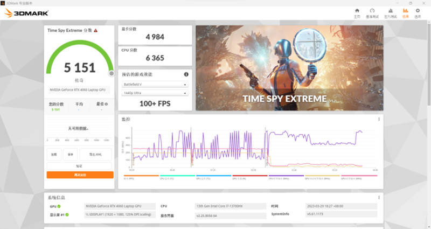The image size is (431, 229).
Task: Toggle the orange frame rate FPS legend
Action: pos(141,177)
